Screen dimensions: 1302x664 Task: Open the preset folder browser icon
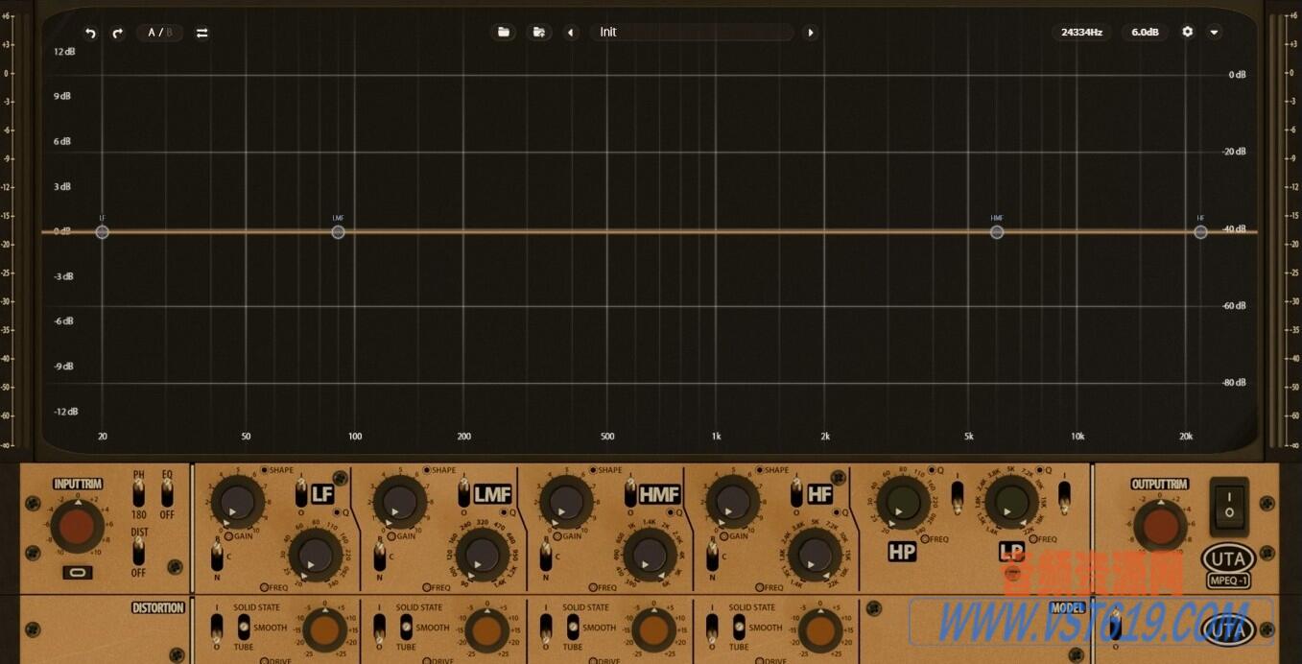pyautogui.click(x=503, y=32)
